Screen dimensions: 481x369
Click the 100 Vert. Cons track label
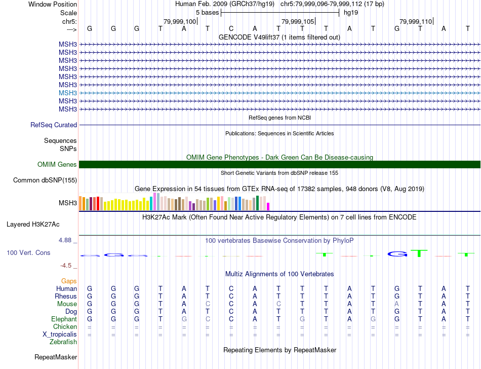tap(28, 252)
